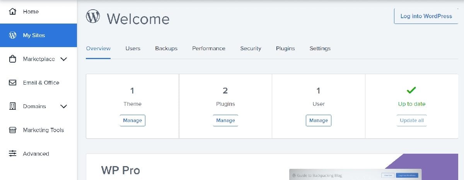The width and height of the screenshot is (464, 180).
Task: Open Email & Office in sidebar
Action: point(39,83)
